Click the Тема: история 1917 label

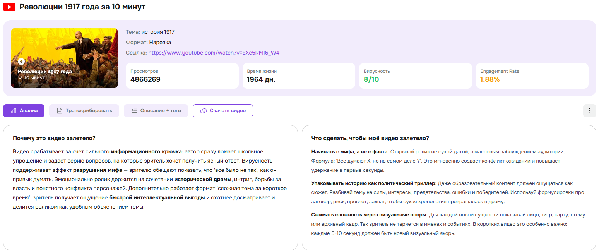pyautogui.click(x=150, y=32)
